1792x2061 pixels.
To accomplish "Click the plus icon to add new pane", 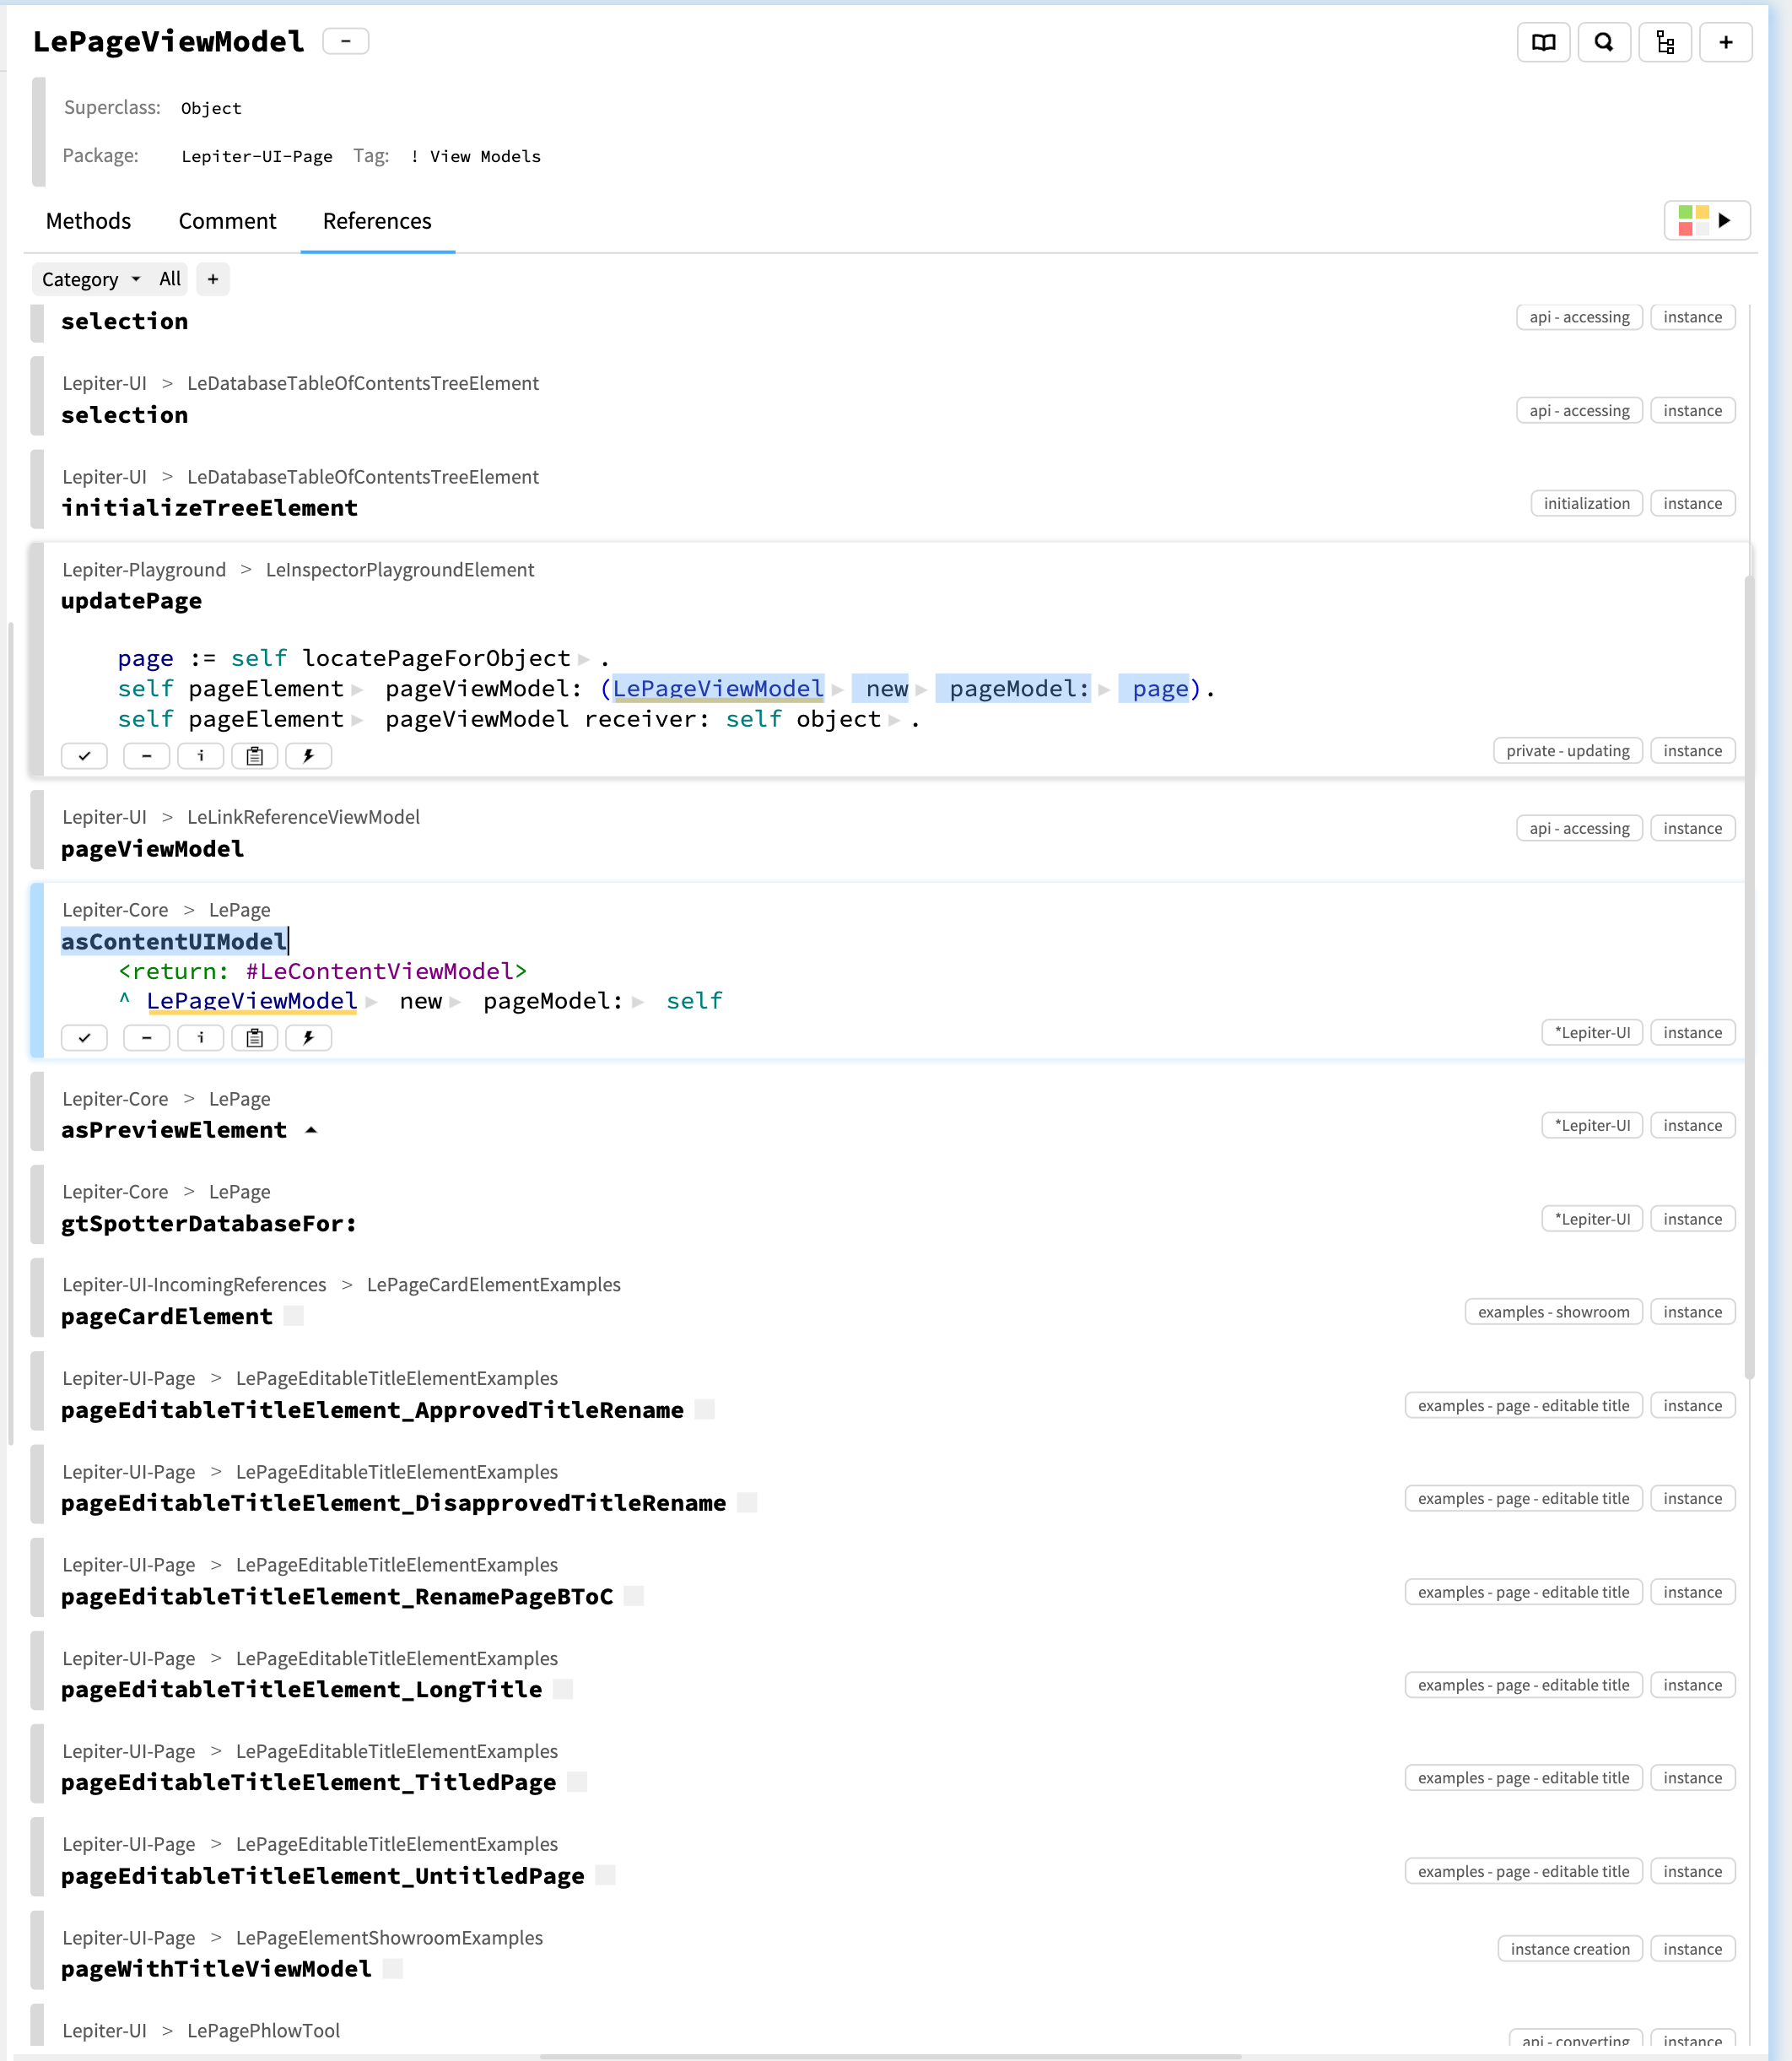I will [x=1726, y=42].
